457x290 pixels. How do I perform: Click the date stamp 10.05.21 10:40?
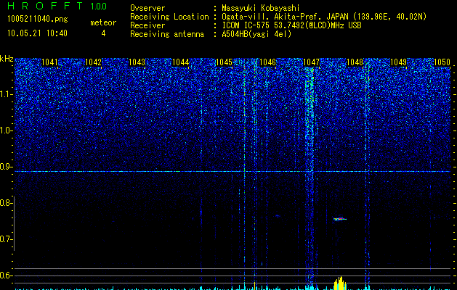37,33
